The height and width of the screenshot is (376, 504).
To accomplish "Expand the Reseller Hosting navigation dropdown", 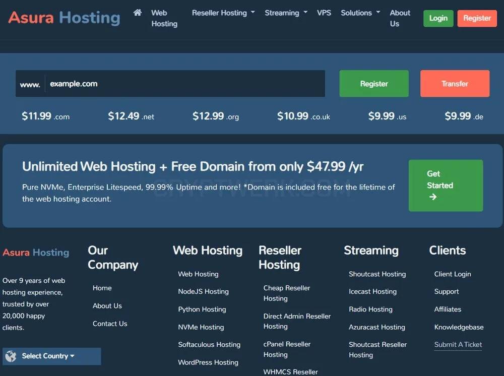I will coord(223,13).
